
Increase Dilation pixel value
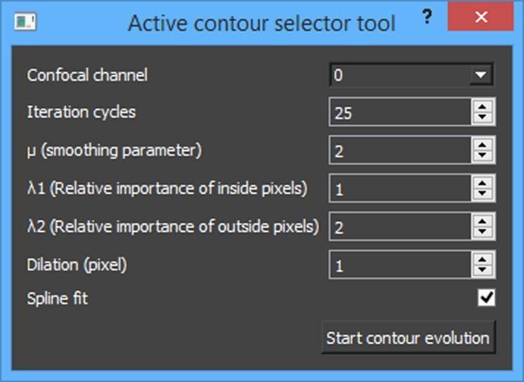click(x=482, y=259)
